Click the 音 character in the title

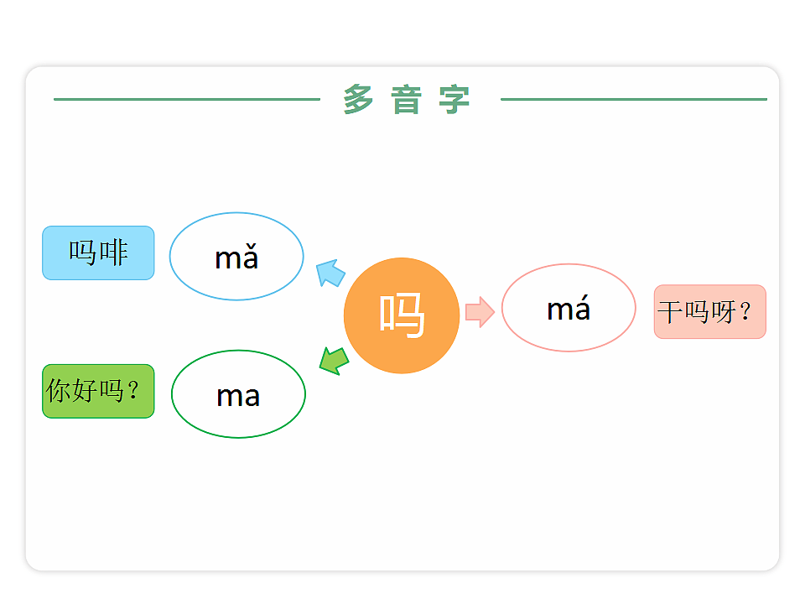coord(406,100)
